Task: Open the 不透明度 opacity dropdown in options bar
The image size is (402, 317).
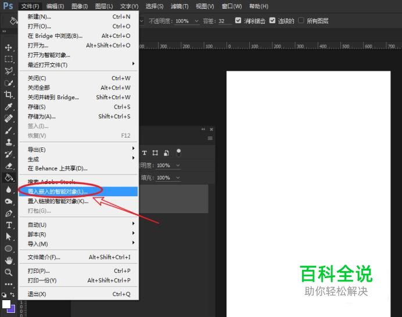Action: [x=196, y=21]
